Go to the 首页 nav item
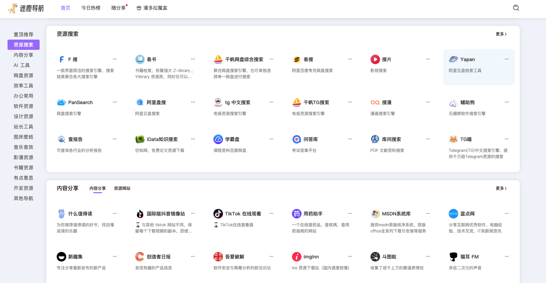The image size is (546, 283). (x=66, y=8)
